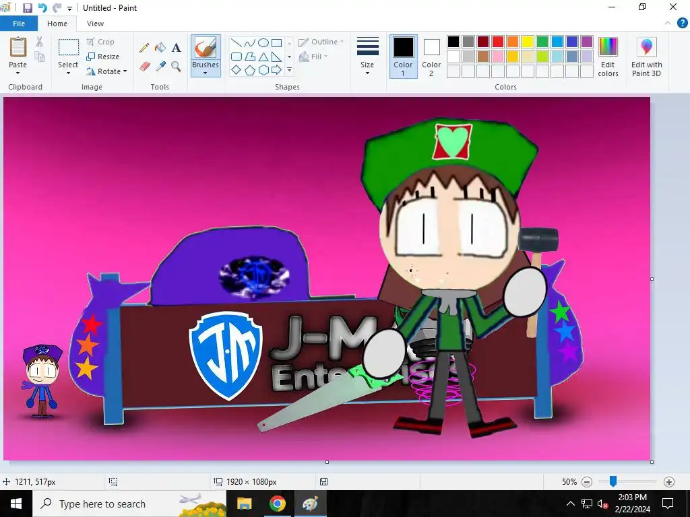Show hidden system tray icons
Screen dimensions: 690x517
[570, 504]
